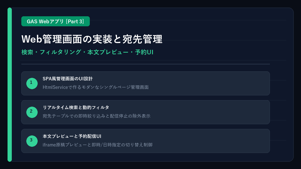Open the SPA風管理画面のUI設計 card
Image resolution: width=301 pixels, height=169 pixels.
[x=145, y=83]
